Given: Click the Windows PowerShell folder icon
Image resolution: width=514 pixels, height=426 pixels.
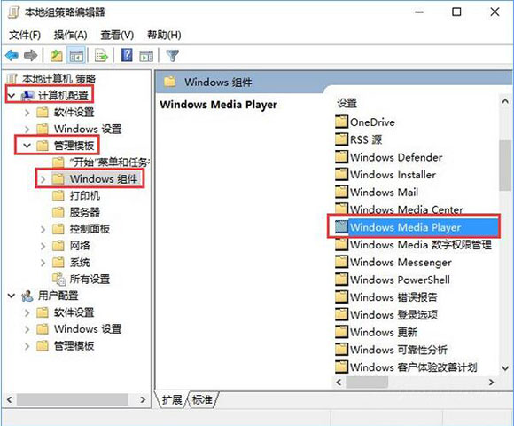Looking at the screenshot, I should [x=341, y=280].
